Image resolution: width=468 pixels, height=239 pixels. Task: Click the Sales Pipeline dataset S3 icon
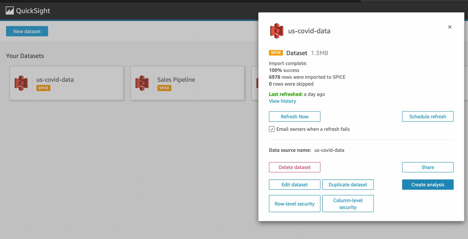(x=142, y=83)
